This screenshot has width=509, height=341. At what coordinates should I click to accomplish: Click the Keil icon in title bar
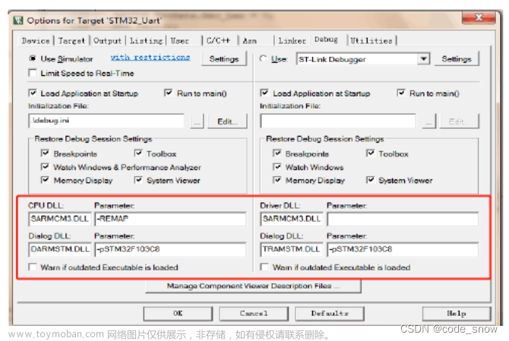pos(18,21)
